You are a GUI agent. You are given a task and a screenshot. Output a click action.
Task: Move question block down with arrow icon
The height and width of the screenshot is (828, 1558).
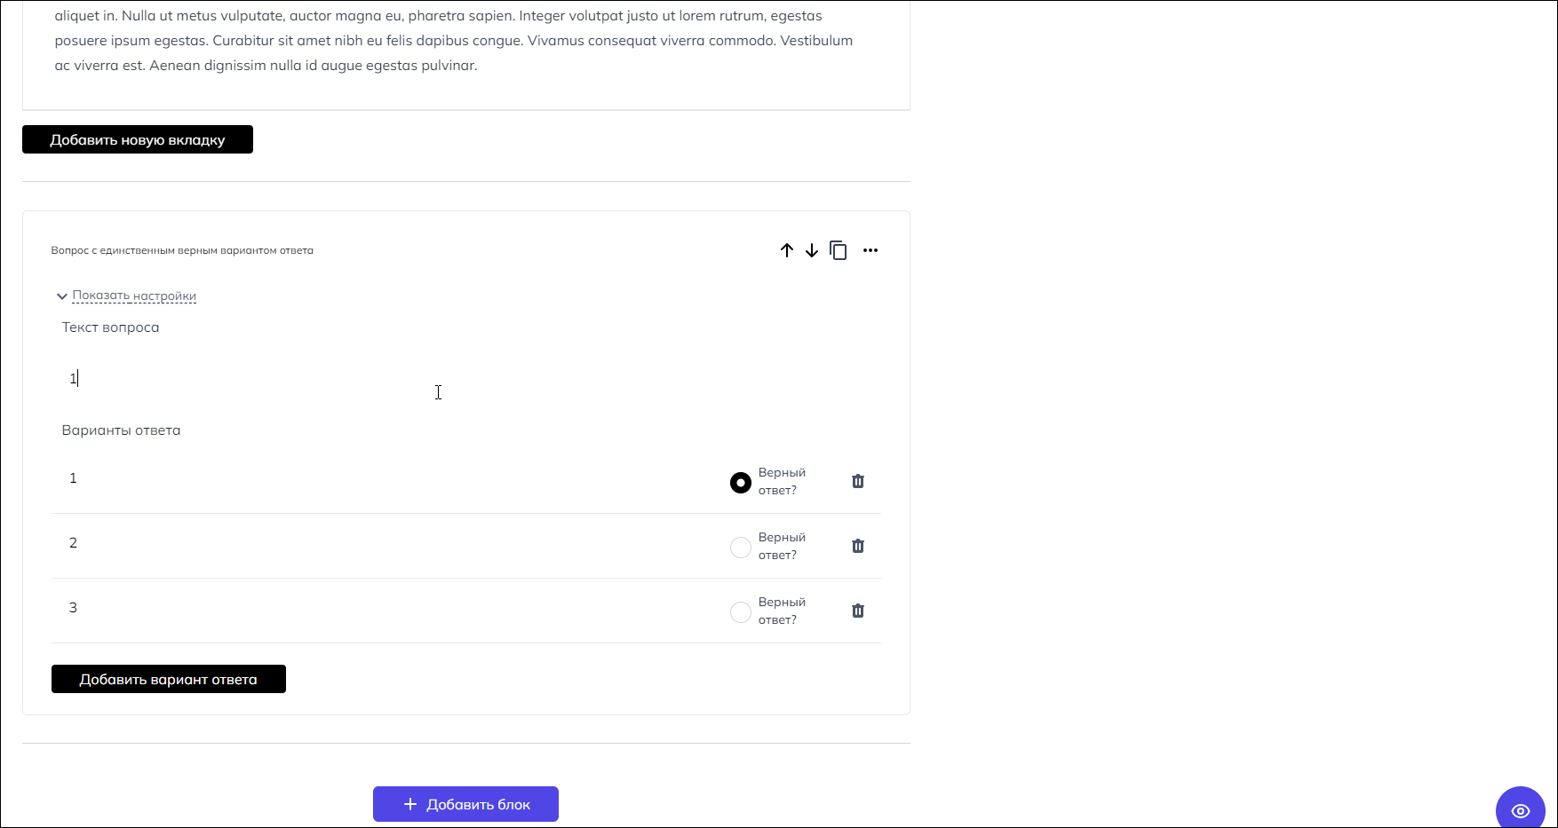[x=812, y=250]
